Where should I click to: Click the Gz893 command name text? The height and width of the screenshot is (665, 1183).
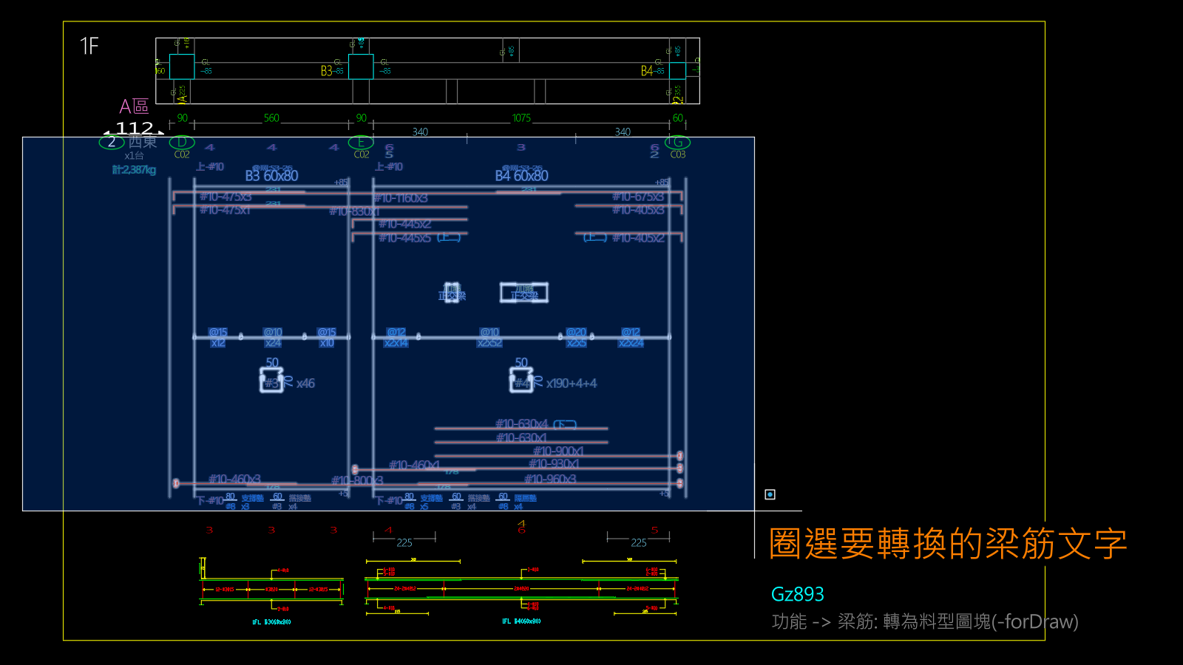tap(797, 594)
